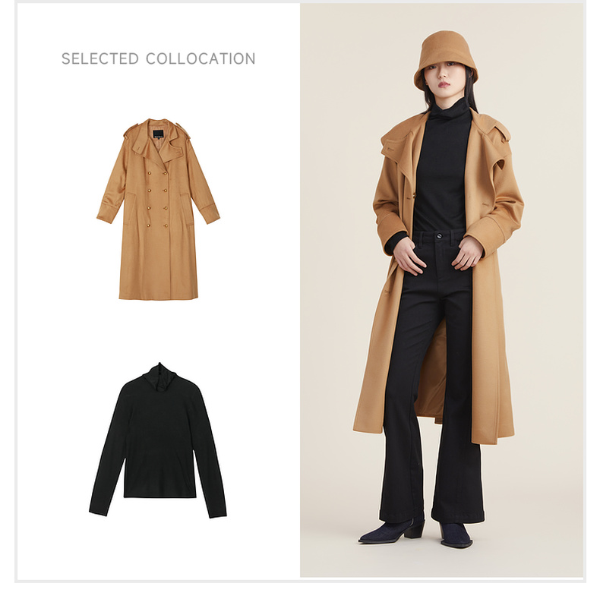
Task: Select the black turtleneck top product image
Action: (x=158, y=440)
